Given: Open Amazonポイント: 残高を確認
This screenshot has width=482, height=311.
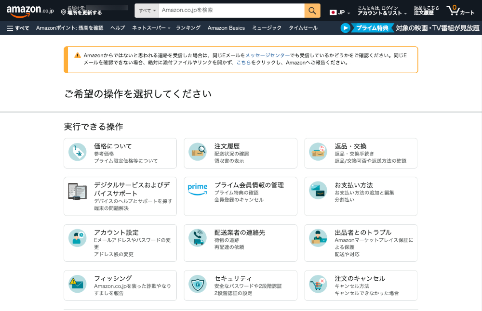Looking at the screenshot, I should [x=69, y=28].
